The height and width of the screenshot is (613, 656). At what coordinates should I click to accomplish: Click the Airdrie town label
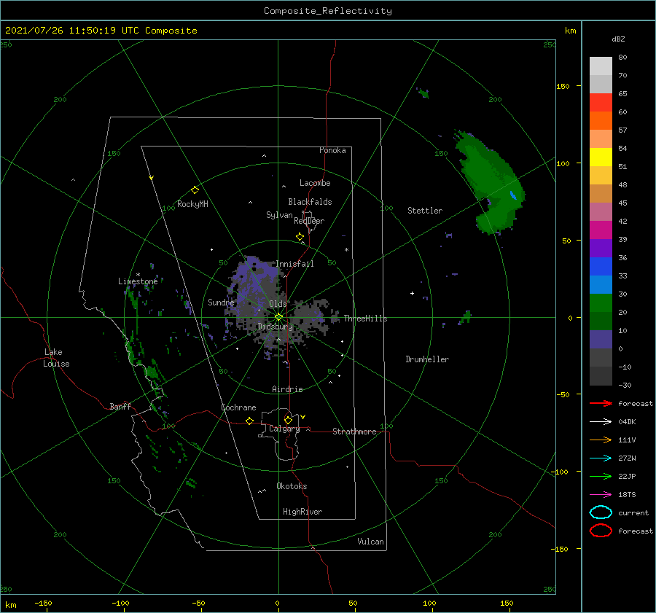coord(287,389)
